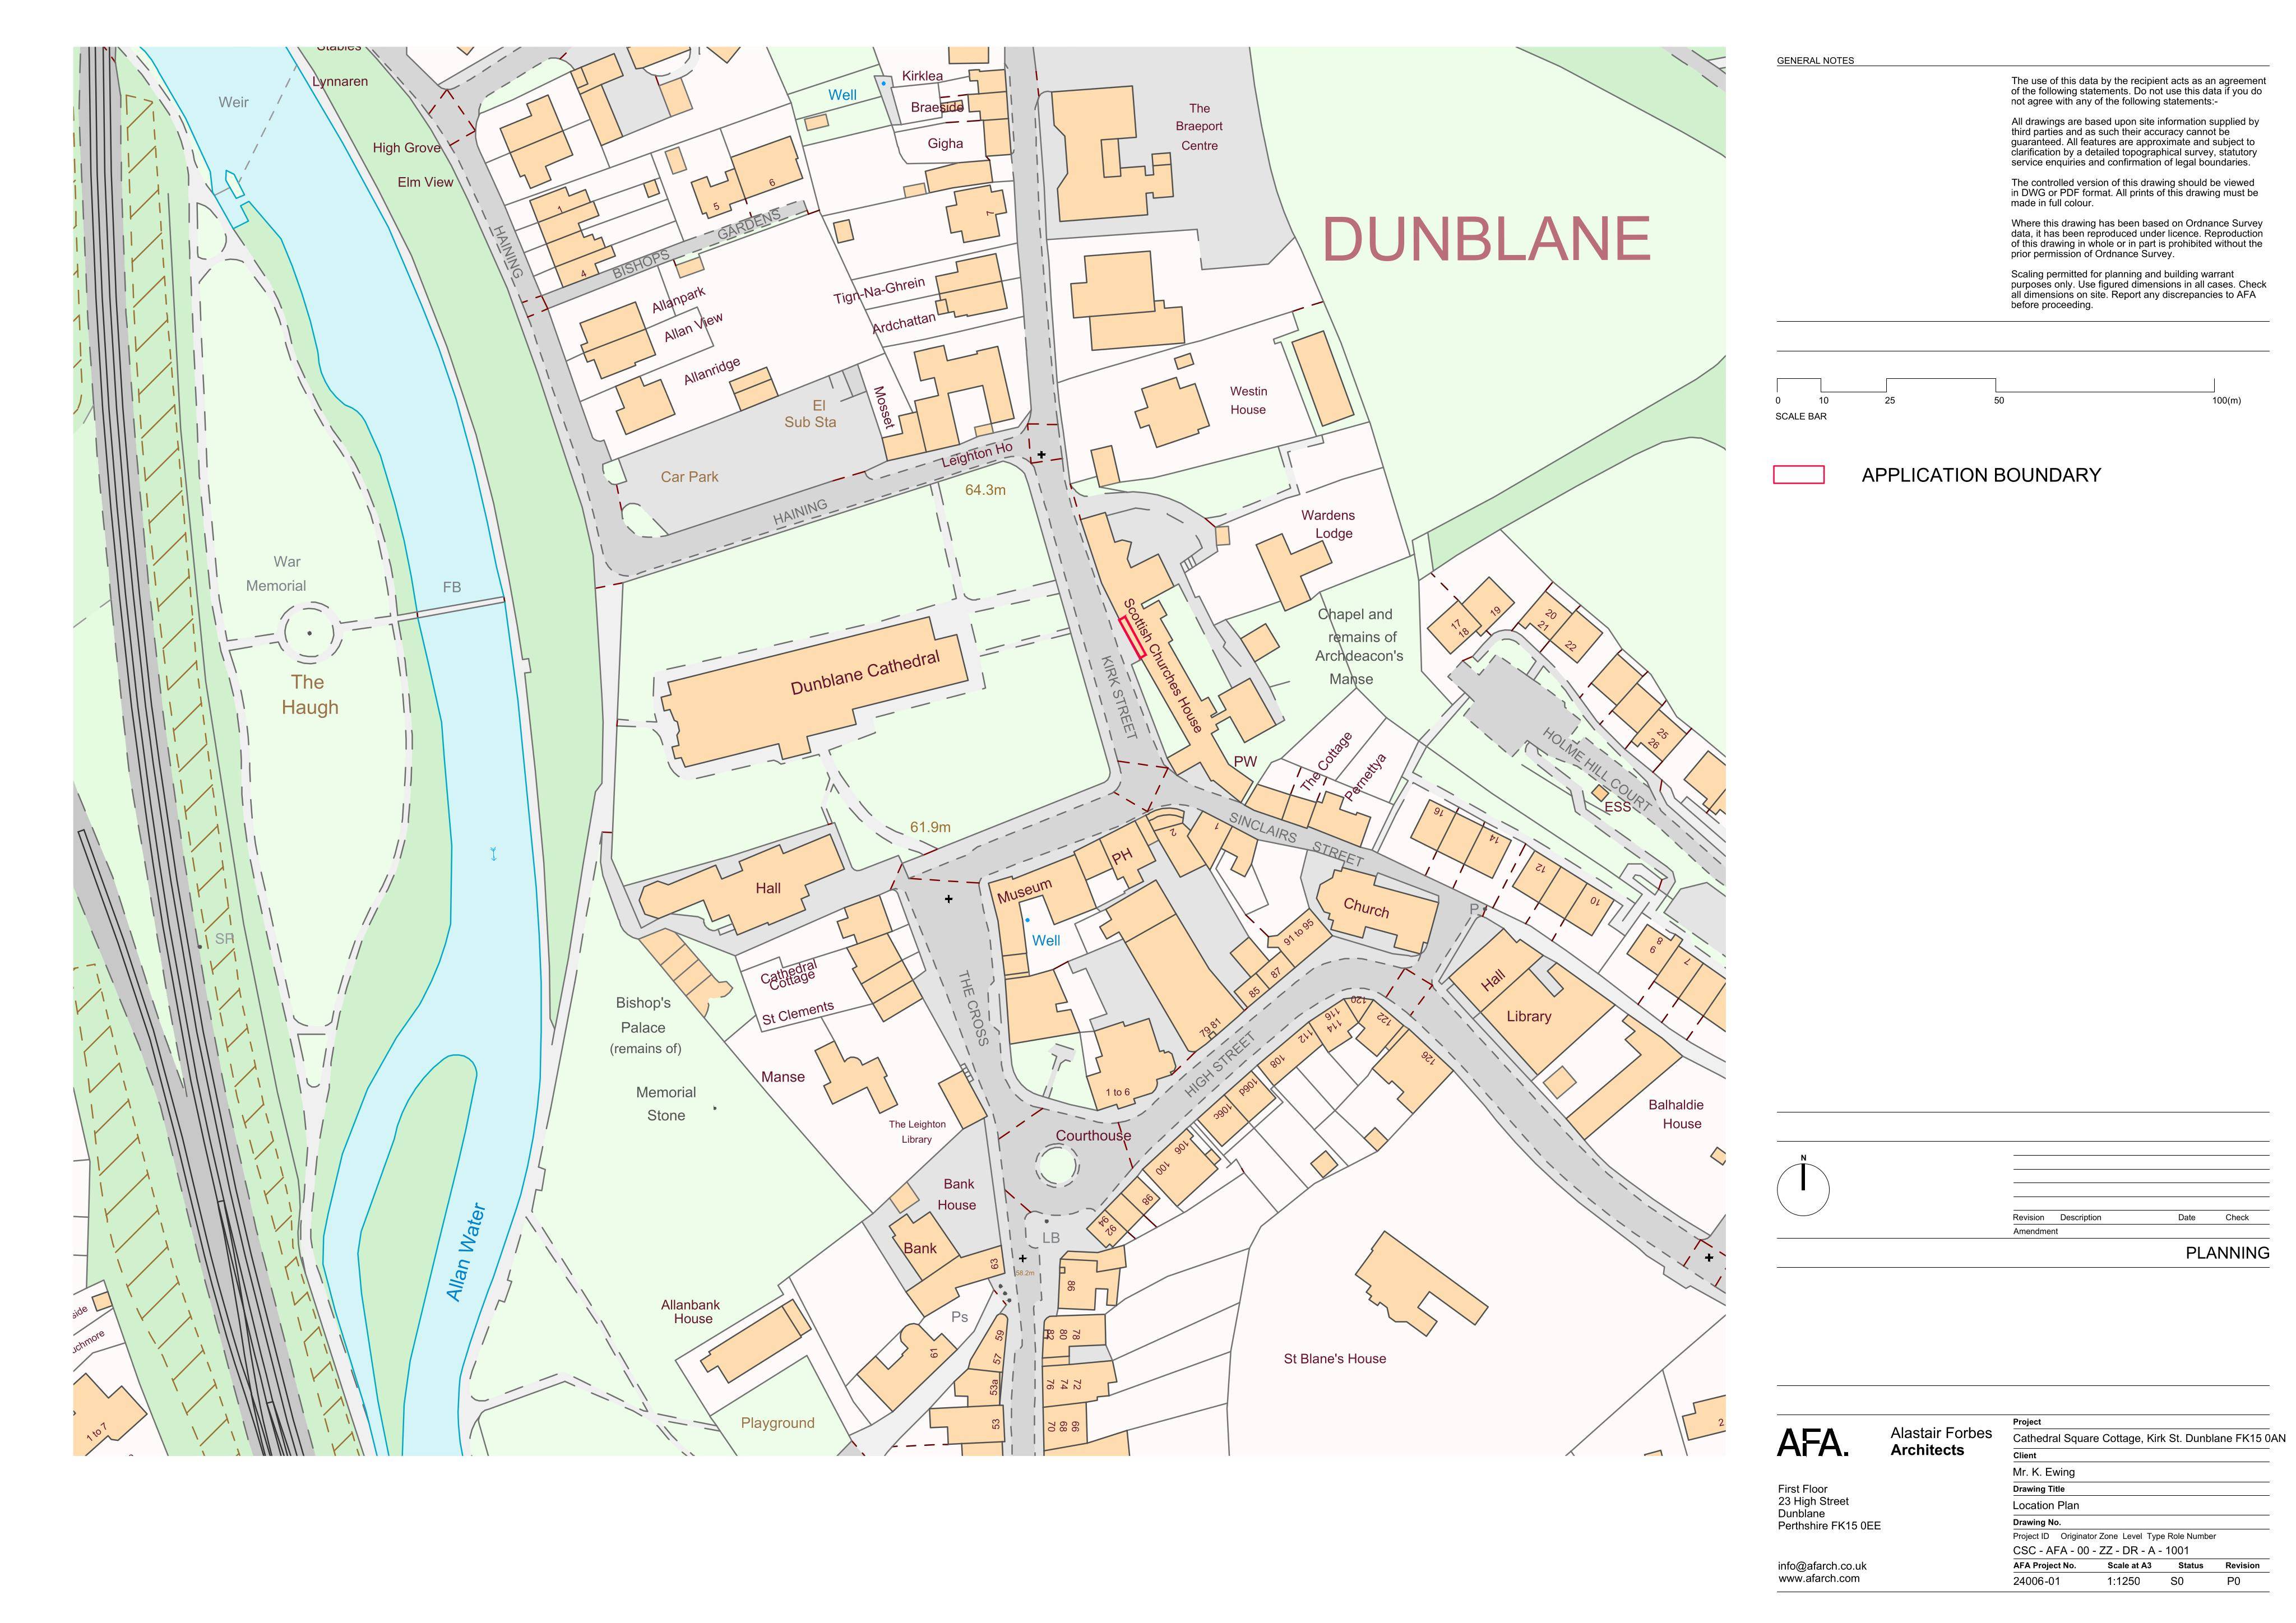Click the red site outline on Kirk Street
This screenshot has height=1623, width=2296.
point(1132,638)
